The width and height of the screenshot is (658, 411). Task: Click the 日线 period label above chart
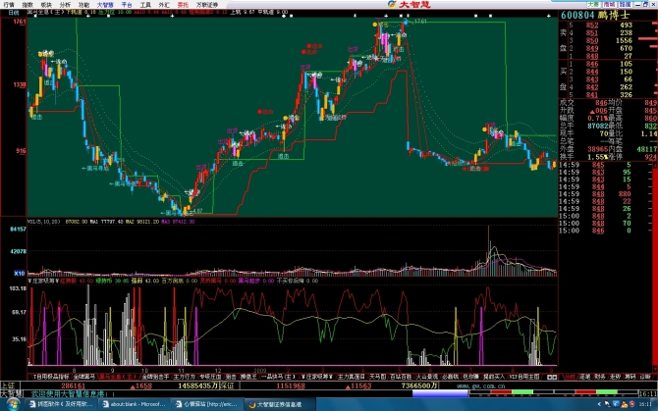[x=12, y=14]
